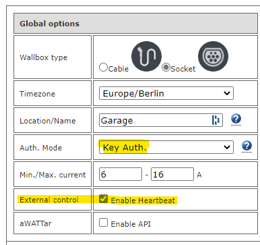260x245 pixels.
Task: Click the Socket option text
Action: coord(183,69)
